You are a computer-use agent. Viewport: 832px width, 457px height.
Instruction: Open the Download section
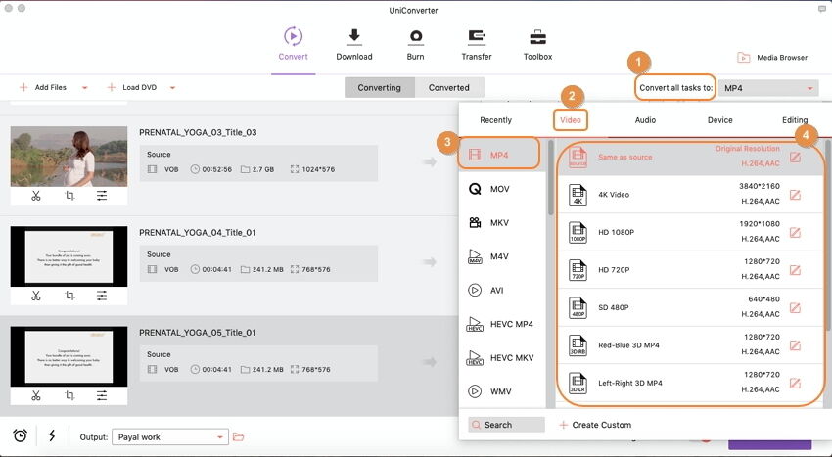[354, 45]
